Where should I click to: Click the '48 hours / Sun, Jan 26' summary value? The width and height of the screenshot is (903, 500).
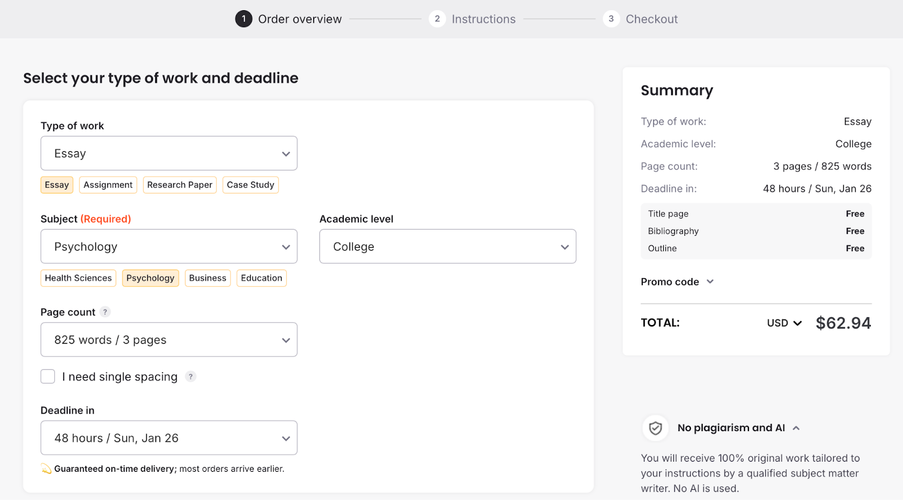[817, 189]
